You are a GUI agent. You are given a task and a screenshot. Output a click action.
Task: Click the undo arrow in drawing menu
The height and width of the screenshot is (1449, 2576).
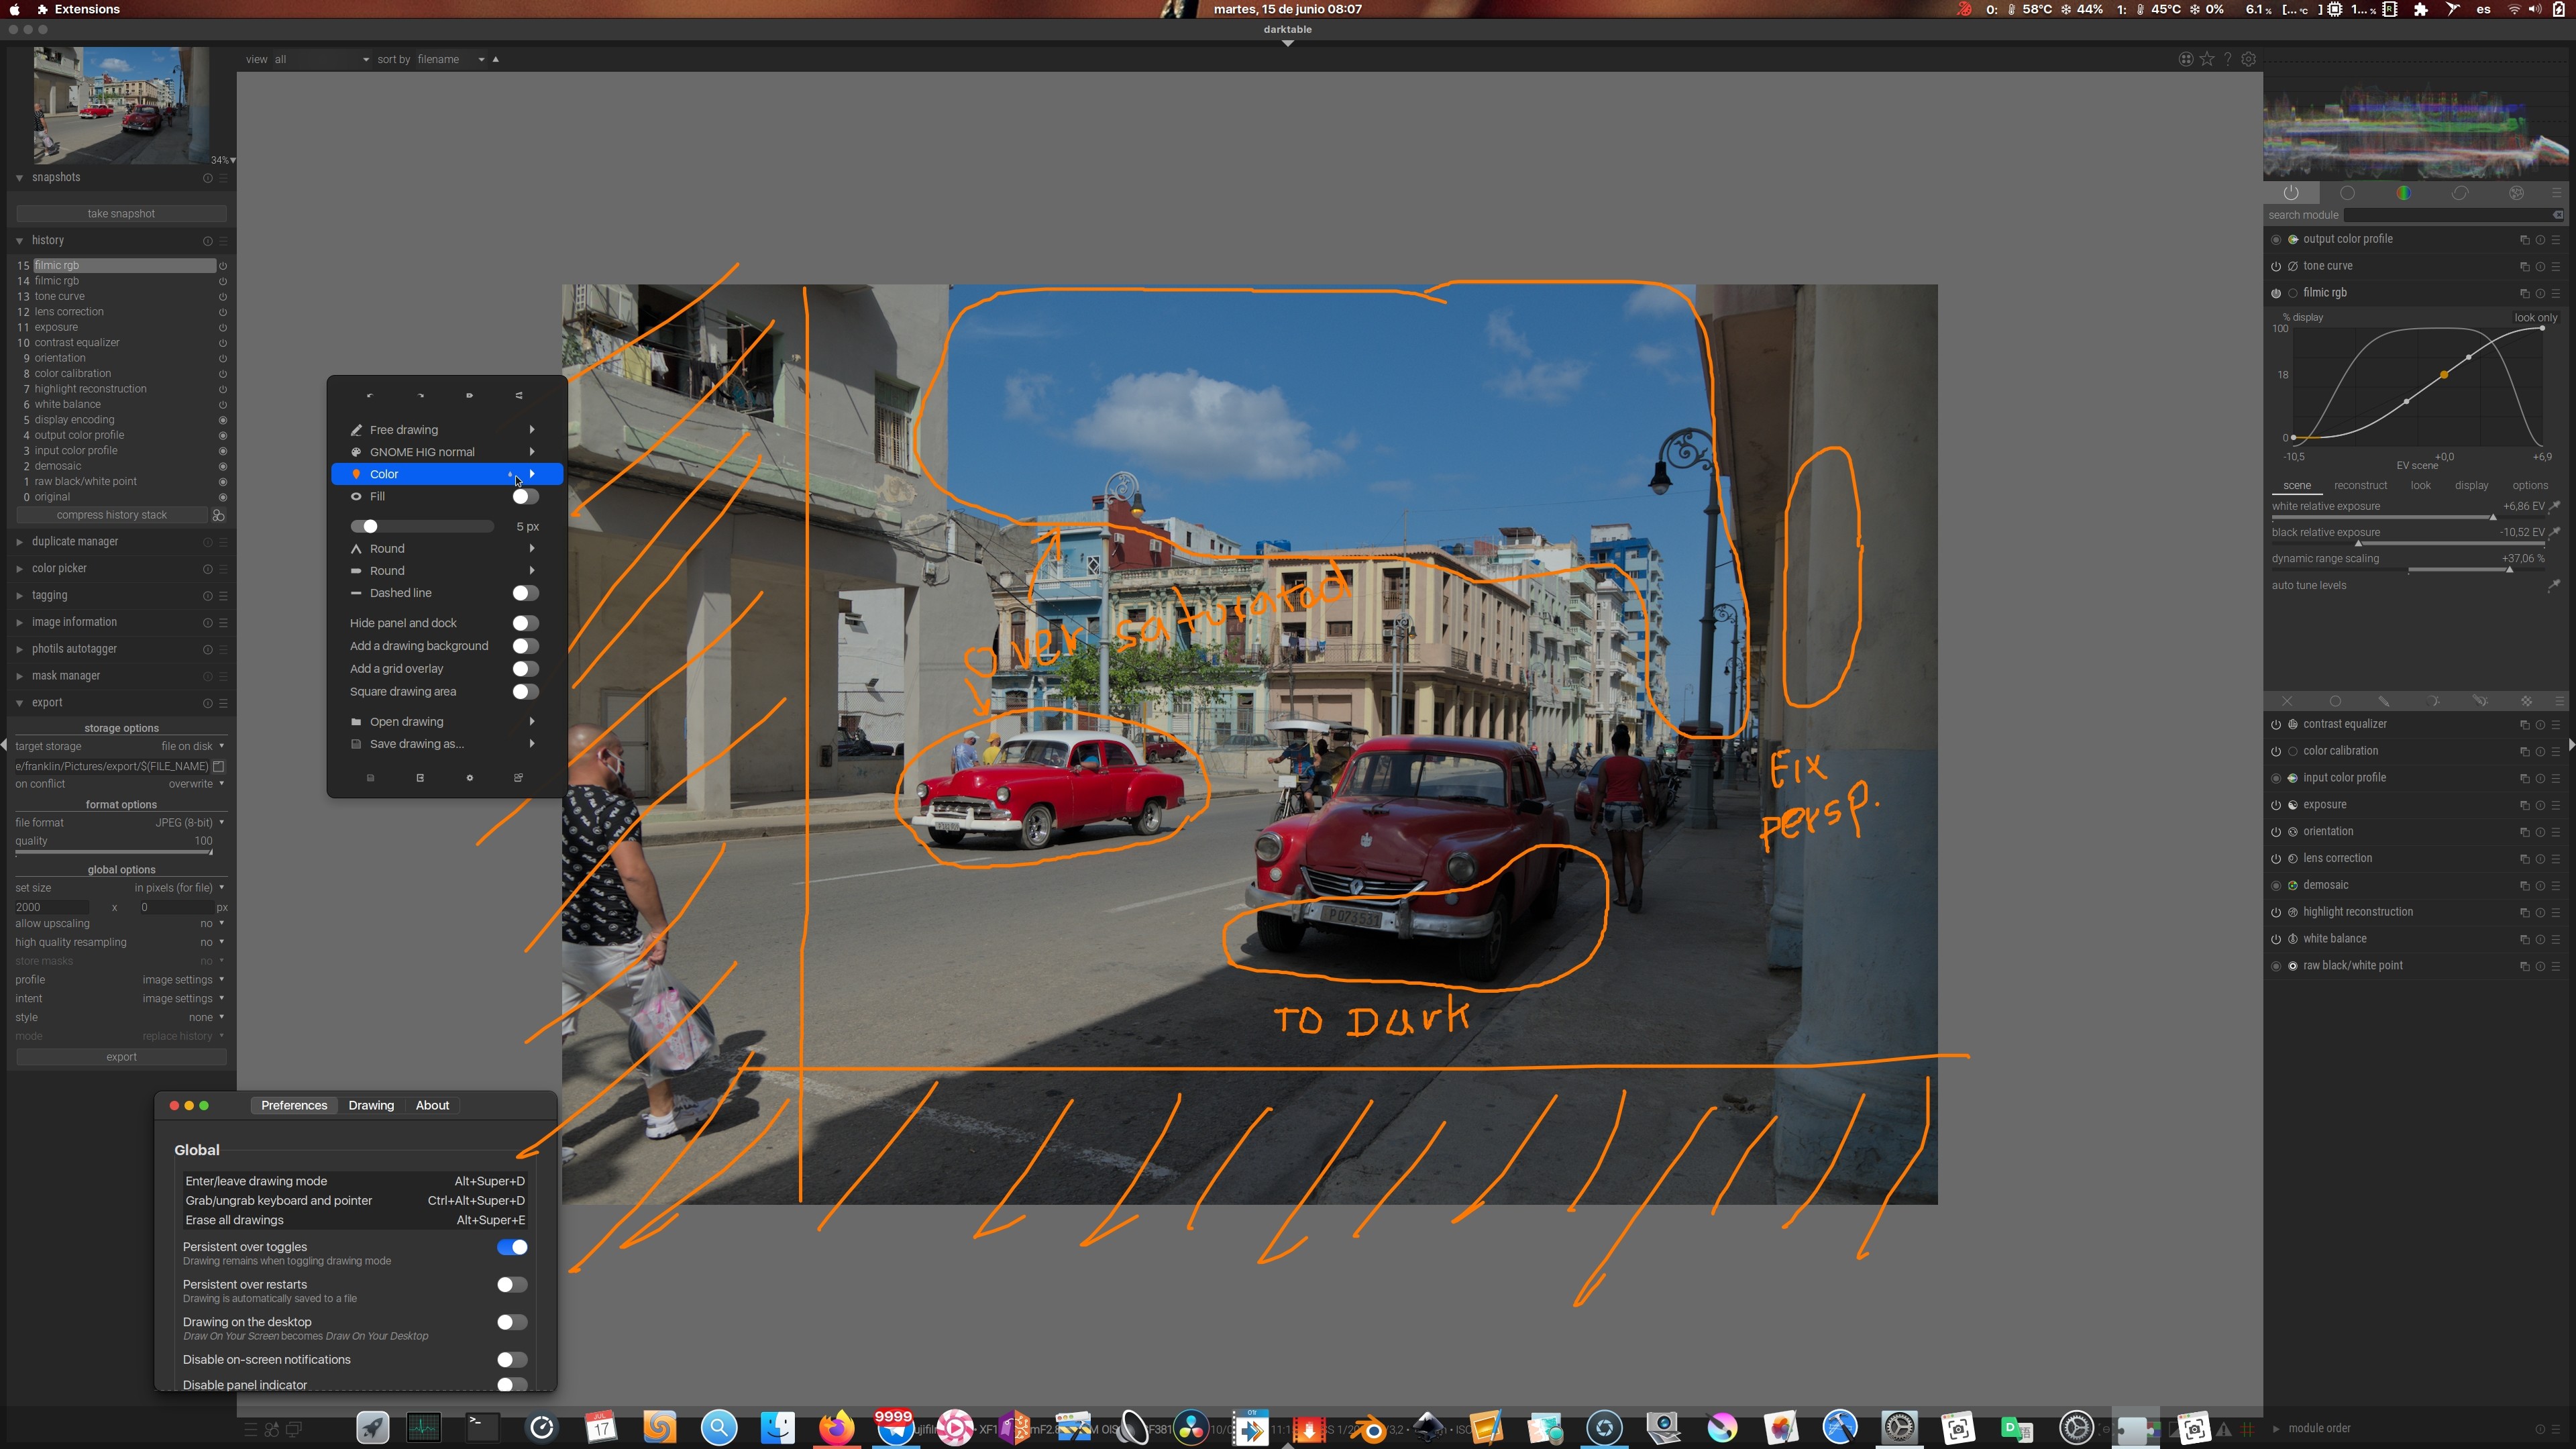click(x=370, y=396)
